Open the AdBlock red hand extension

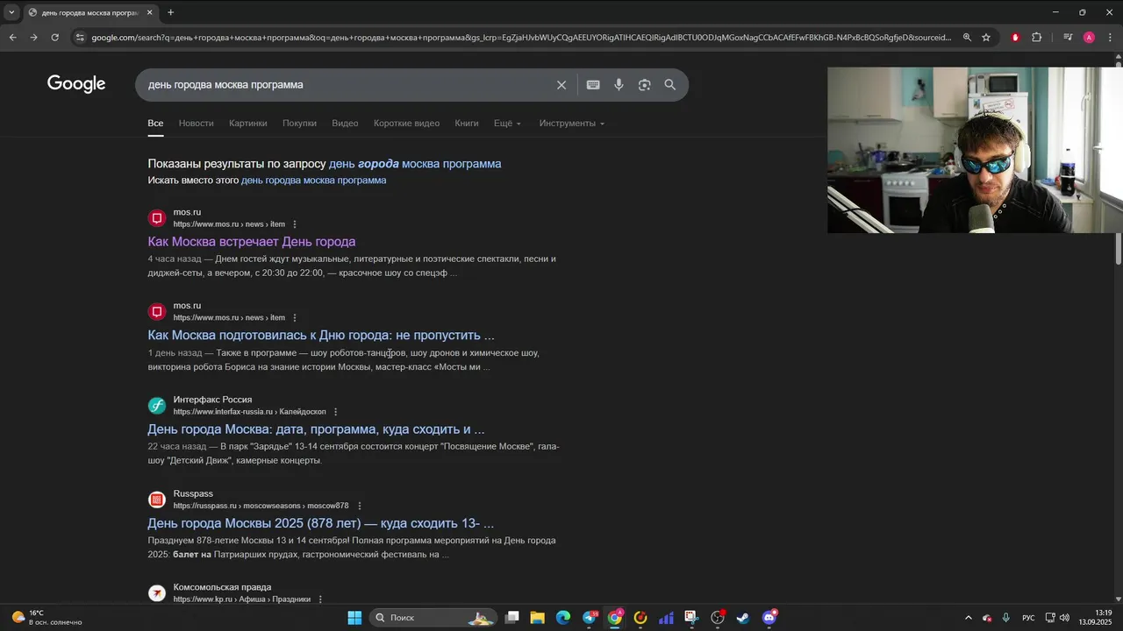(1015, 38)
